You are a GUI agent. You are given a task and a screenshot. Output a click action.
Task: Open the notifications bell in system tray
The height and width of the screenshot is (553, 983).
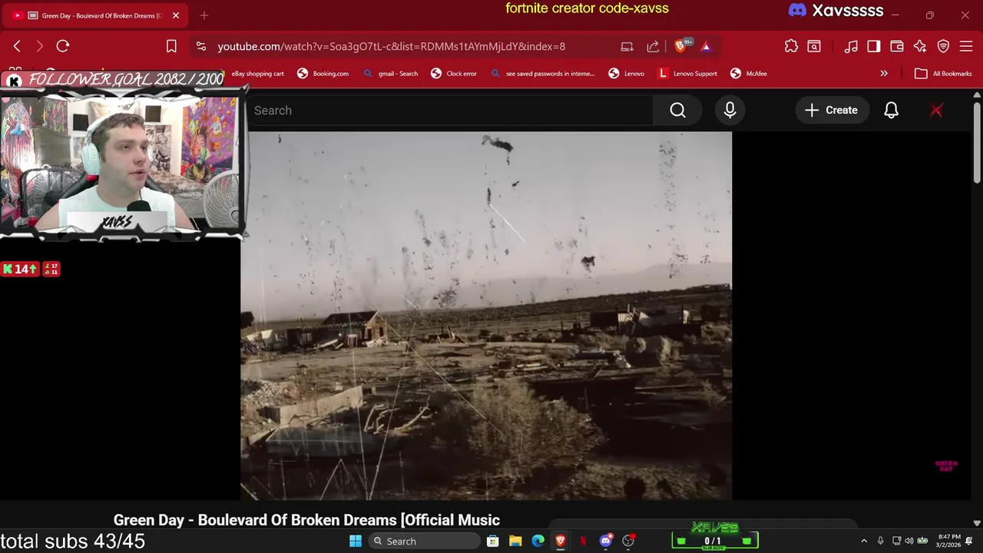click(x=969, y=541)
